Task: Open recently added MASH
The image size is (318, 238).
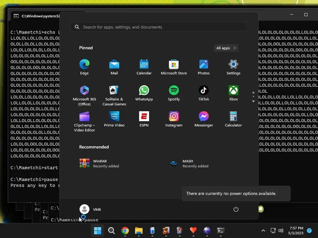Action: [x=189, y=163]
